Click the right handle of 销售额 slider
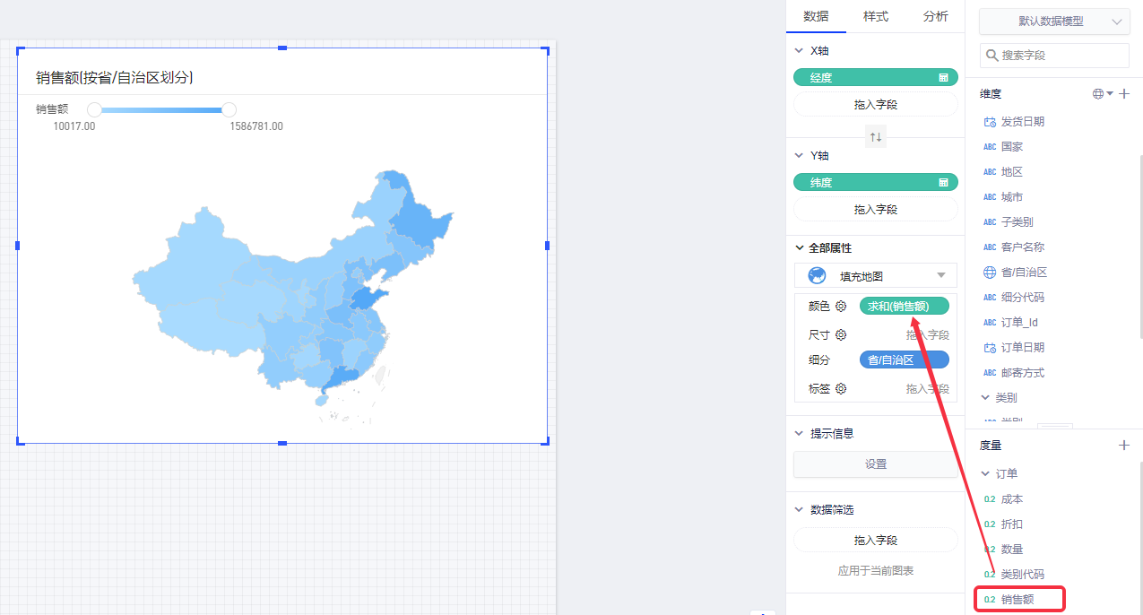 point(229,109)
